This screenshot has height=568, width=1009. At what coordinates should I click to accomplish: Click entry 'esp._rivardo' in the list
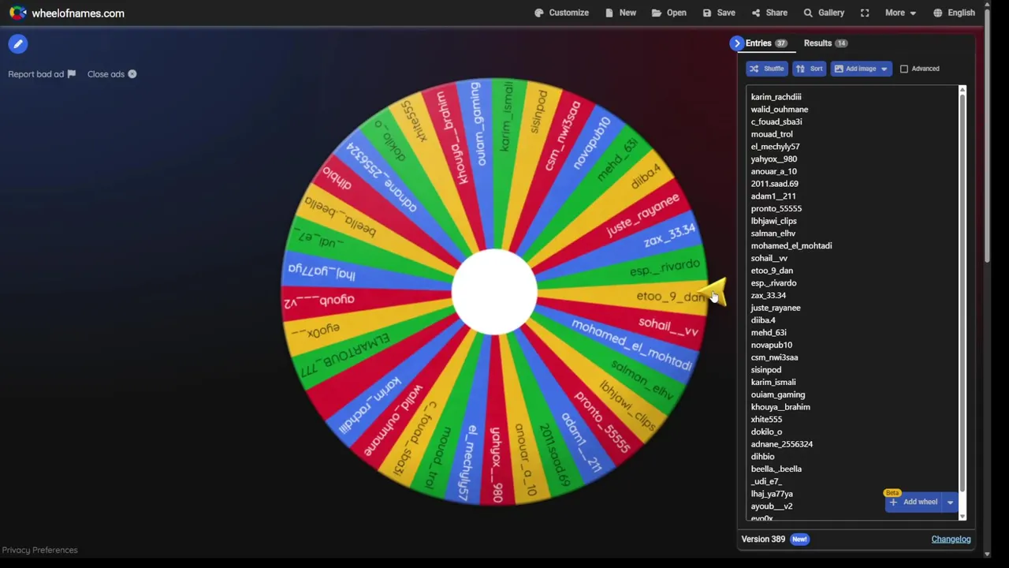(x=773, y=283)
